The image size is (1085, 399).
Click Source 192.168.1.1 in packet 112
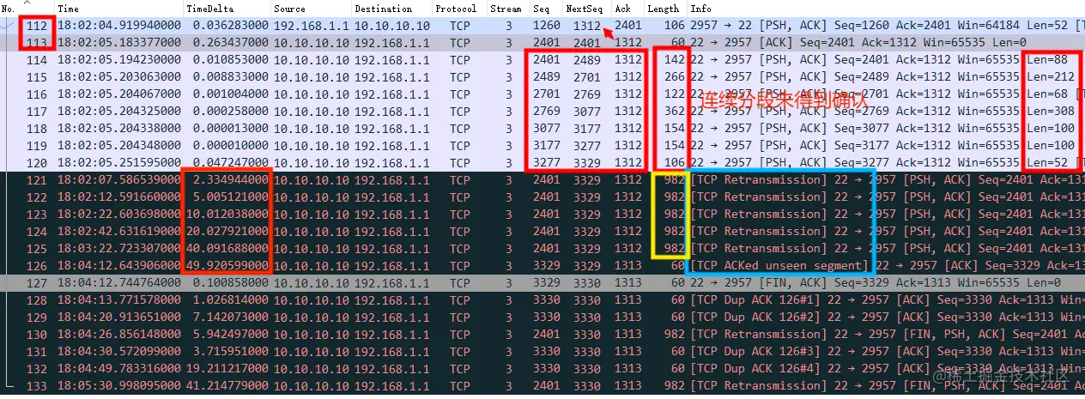coord(310,26)
